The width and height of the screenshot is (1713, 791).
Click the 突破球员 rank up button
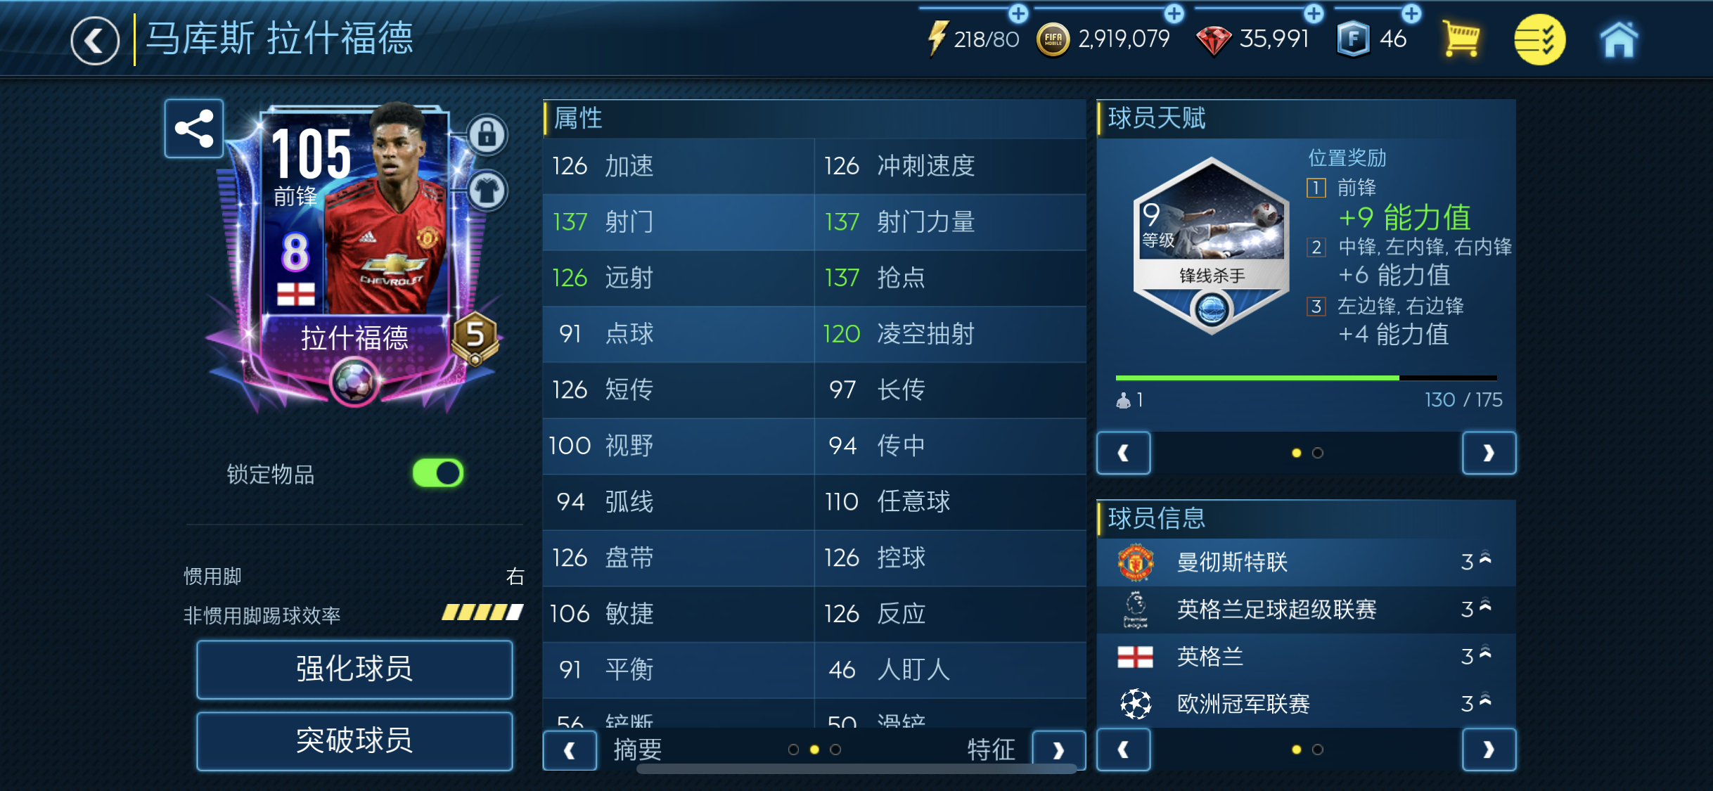tap(354, 740)
